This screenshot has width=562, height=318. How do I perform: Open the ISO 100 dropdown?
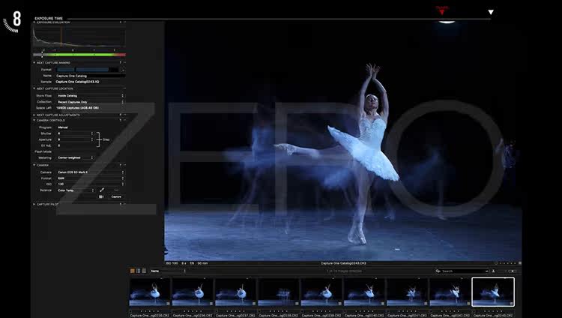pos(91,184)
